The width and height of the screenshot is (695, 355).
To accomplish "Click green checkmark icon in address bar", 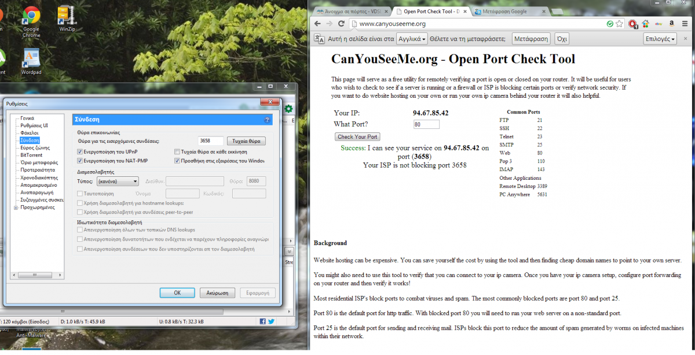I will [x=610, y=24].
